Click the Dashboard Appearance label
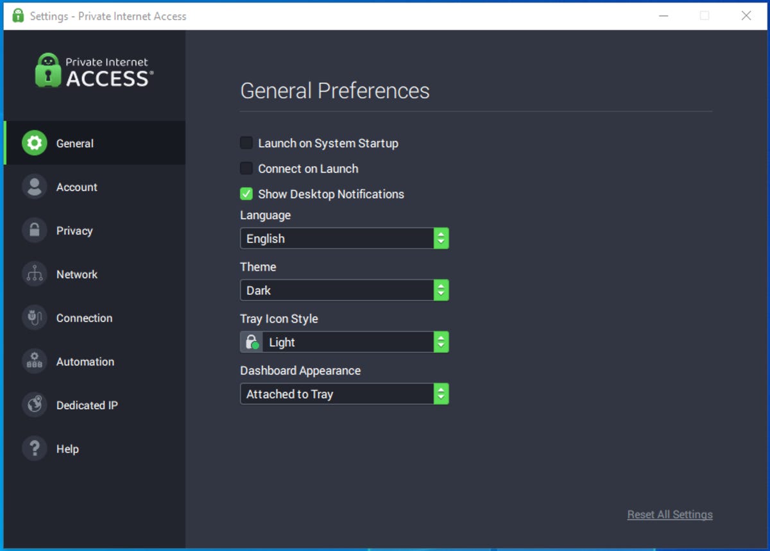Viewport: 770px width, 551px height. point(300,370)
